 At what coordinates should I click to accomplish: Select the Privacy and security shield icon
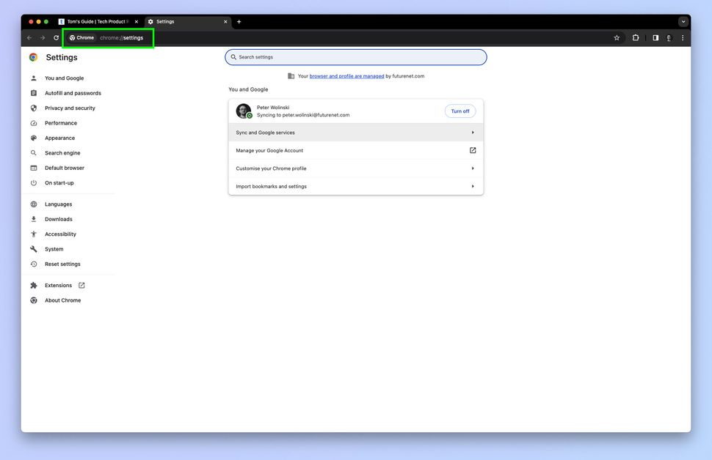click(x=33, y=108)
